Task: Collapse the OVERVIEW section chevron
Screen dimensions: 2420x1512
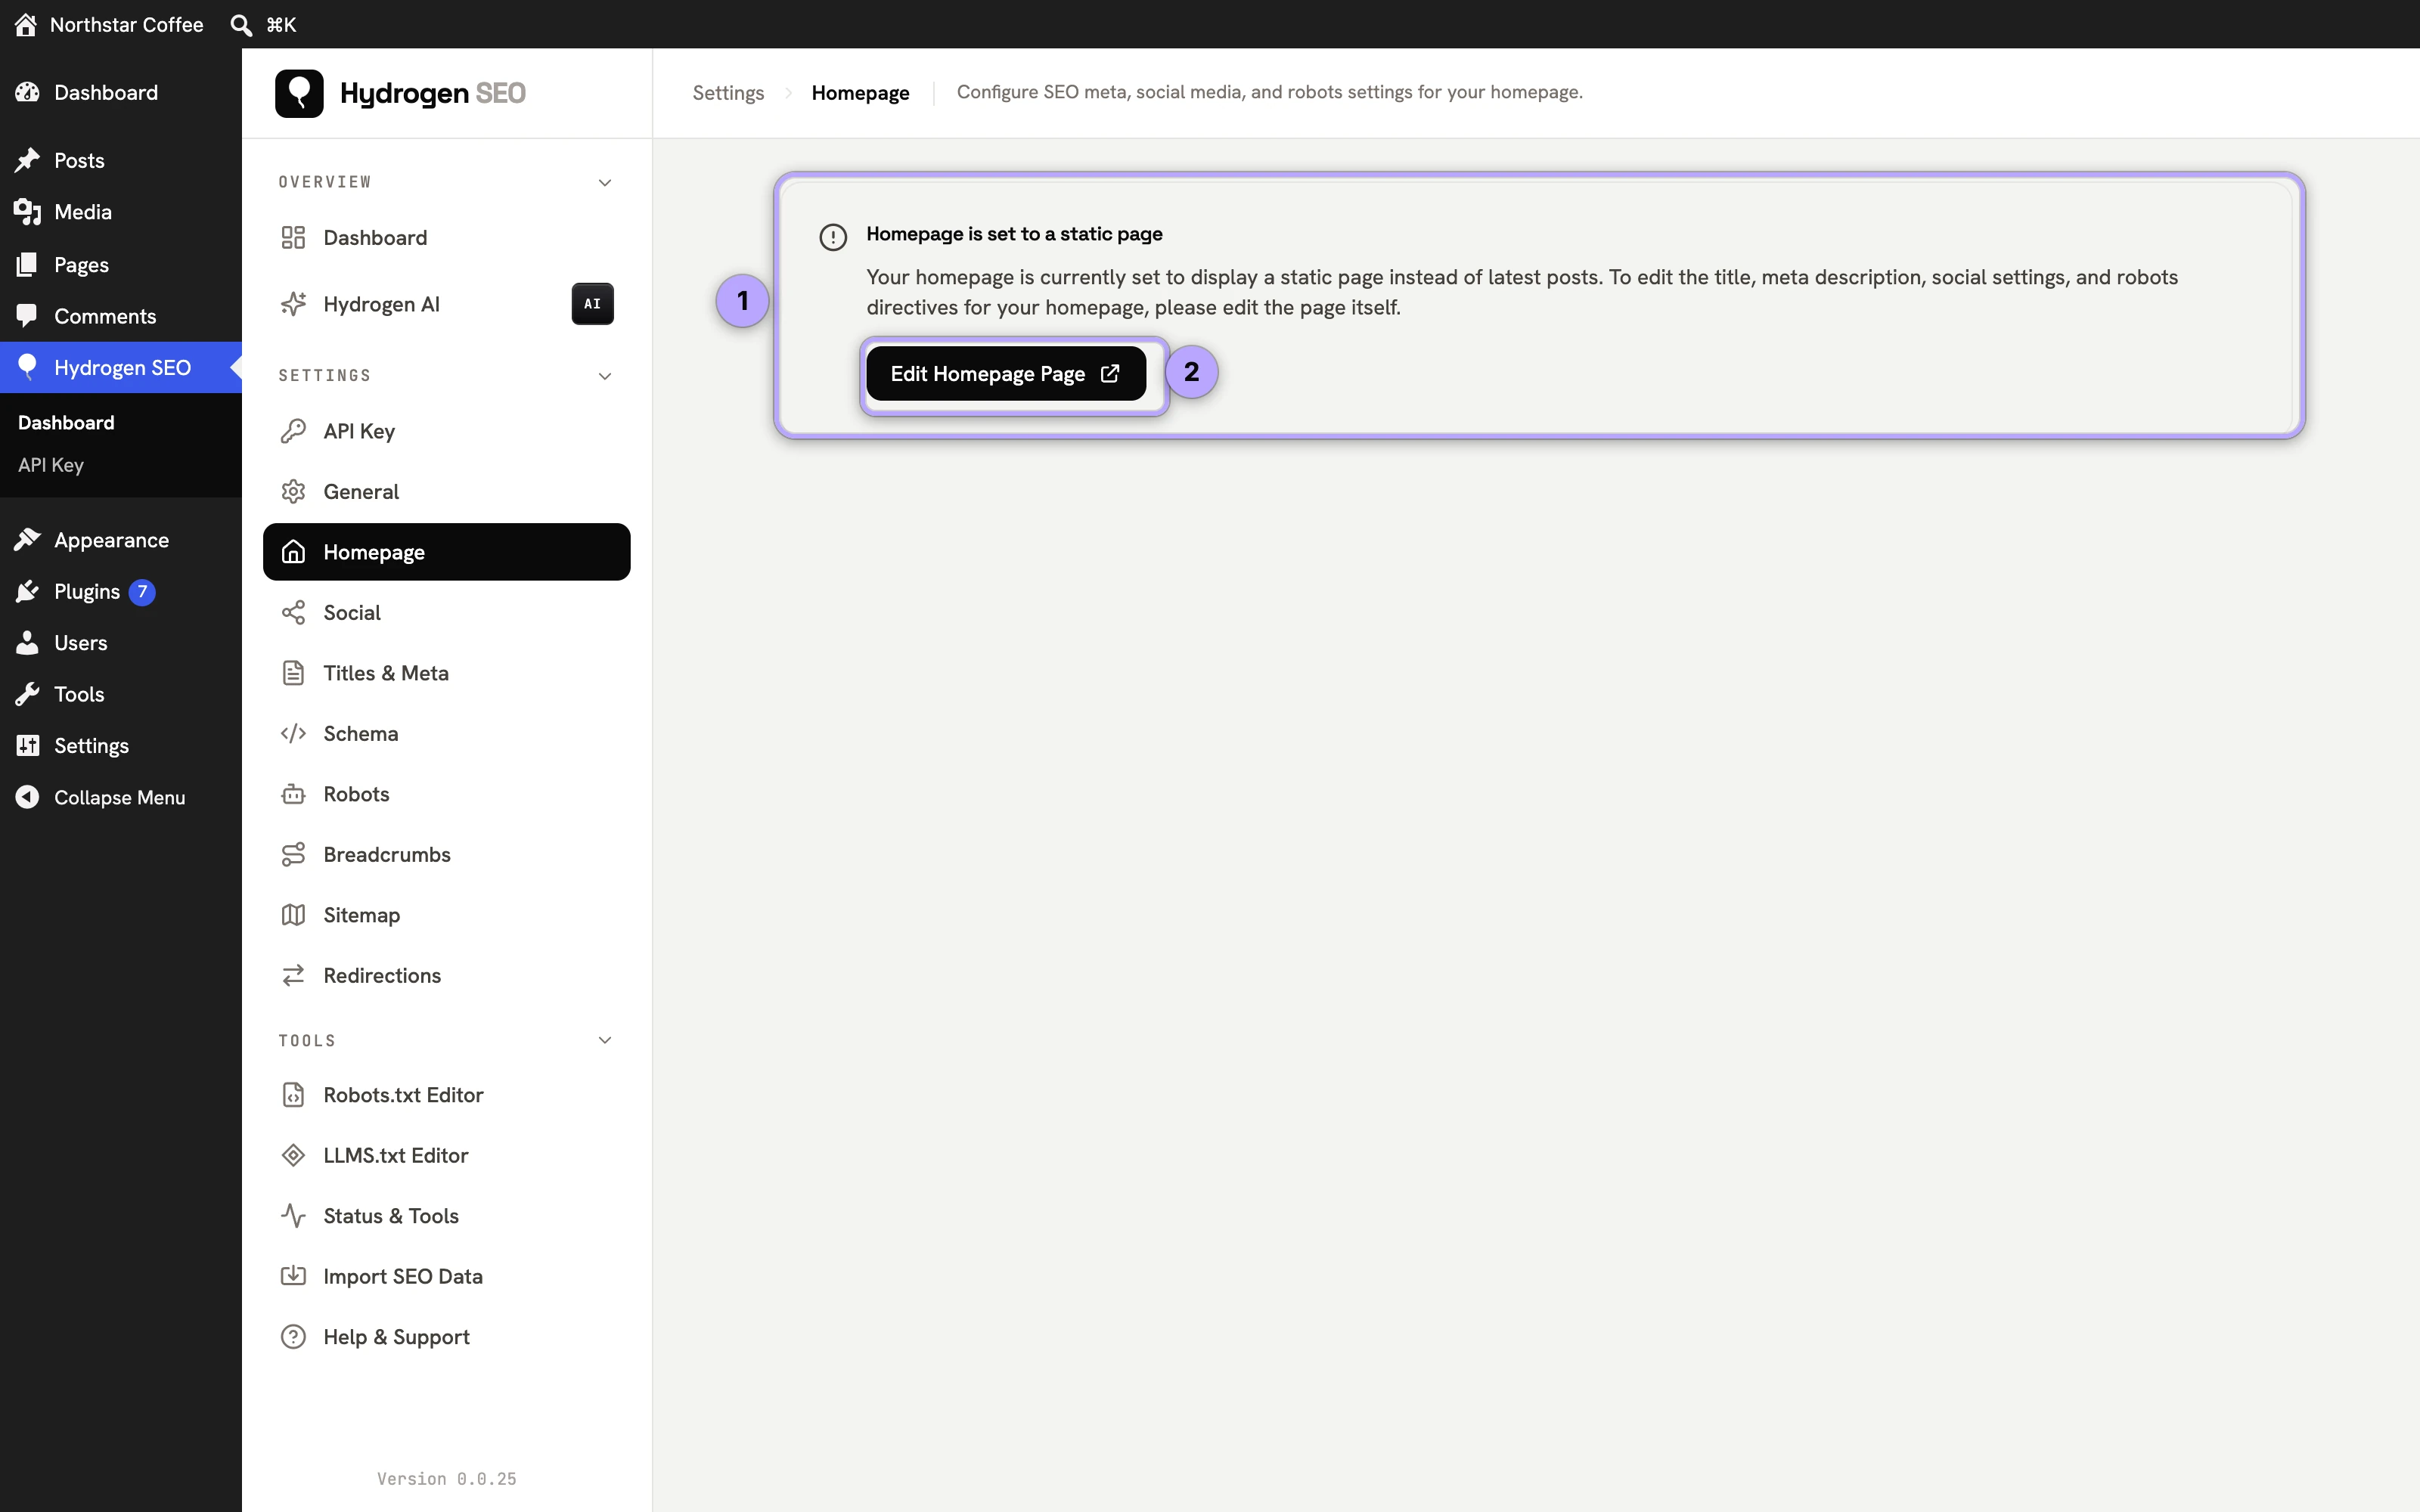Action: [x=605, y=182]
